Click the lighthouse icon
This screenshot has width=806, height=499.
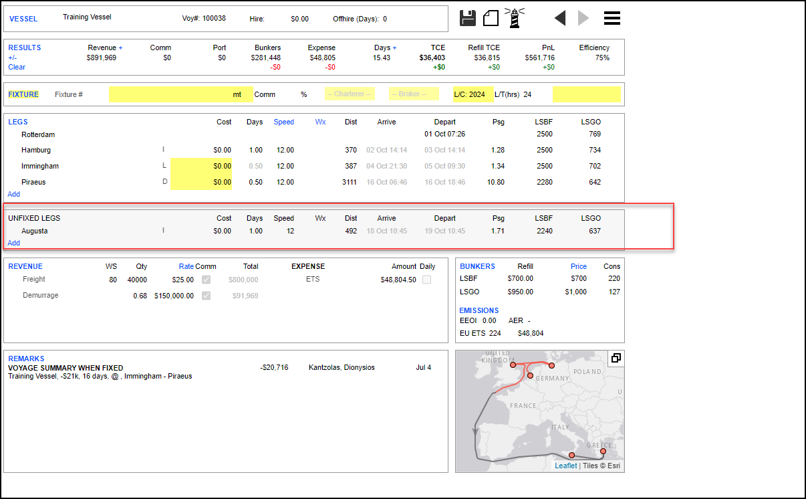(x=514, y=18)
